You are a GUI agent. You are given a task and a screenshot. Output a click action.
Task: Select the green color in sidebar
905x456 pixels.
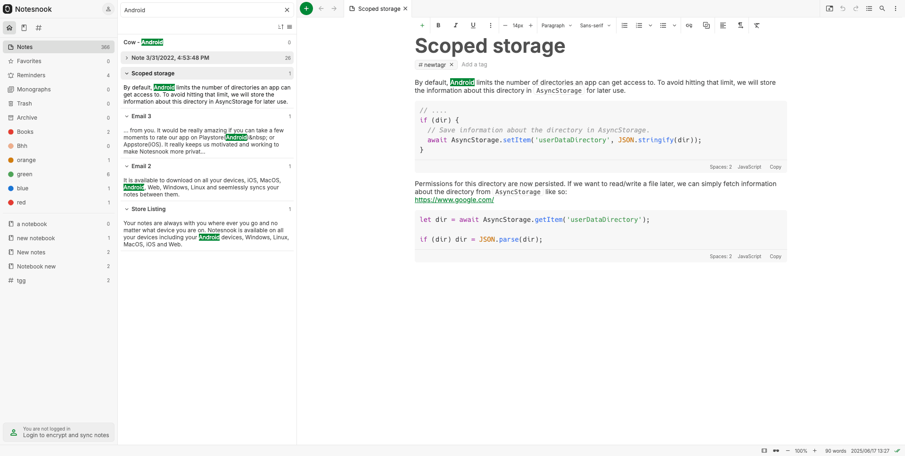(x=25, y=174)
